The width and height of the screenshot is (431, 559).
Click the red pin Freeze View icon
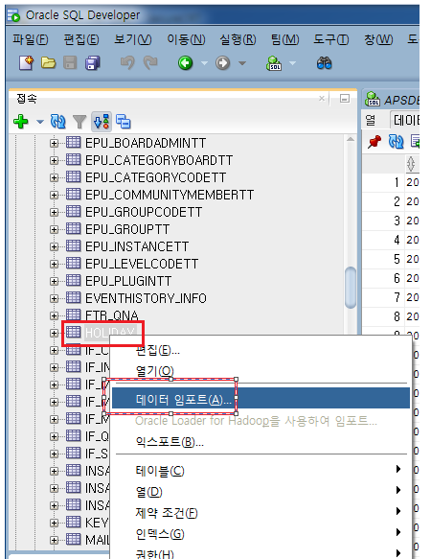click(x=374, y=142)
